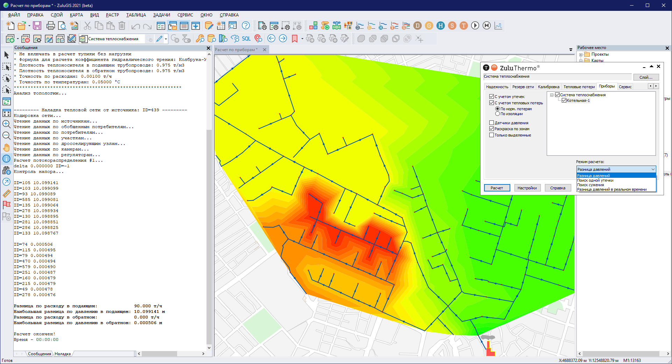Uncheck 'Раскраска по зонам' checkbox

point(491,129)
